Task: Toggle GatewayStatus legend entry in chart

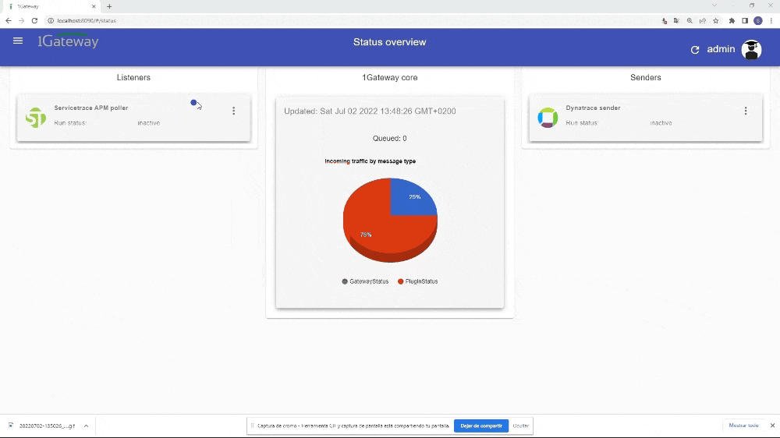Action: [x=365, y=281]
